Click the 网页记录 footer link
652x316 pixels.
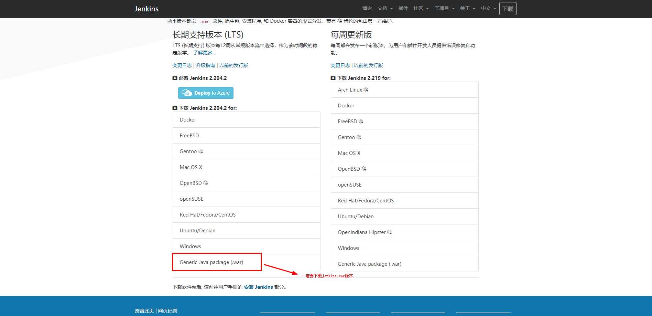[x=167, y=311]
